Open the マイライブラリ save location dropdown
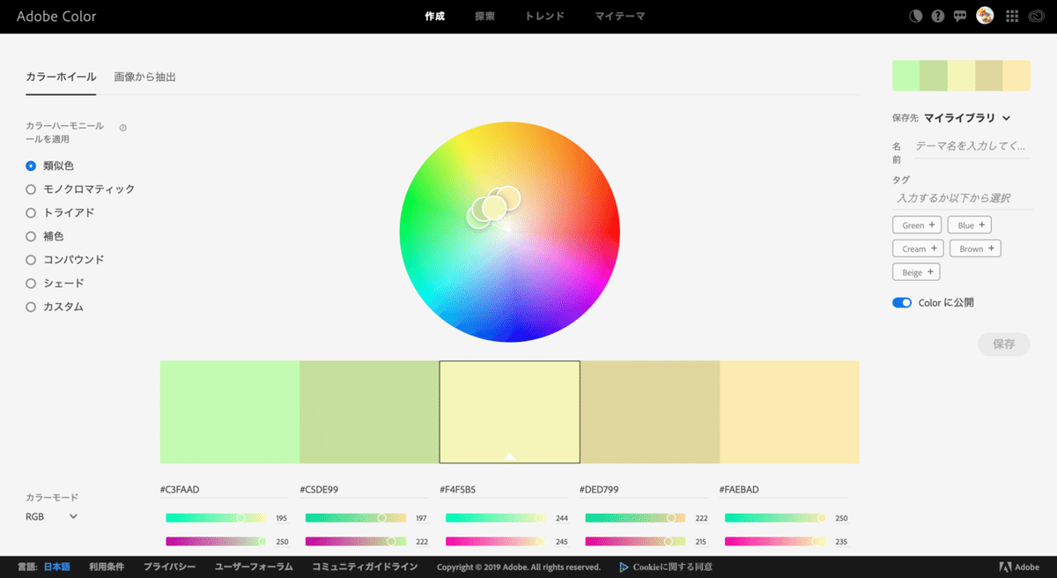The width and height of the screenshot is (1057, 578). point(967,118)
